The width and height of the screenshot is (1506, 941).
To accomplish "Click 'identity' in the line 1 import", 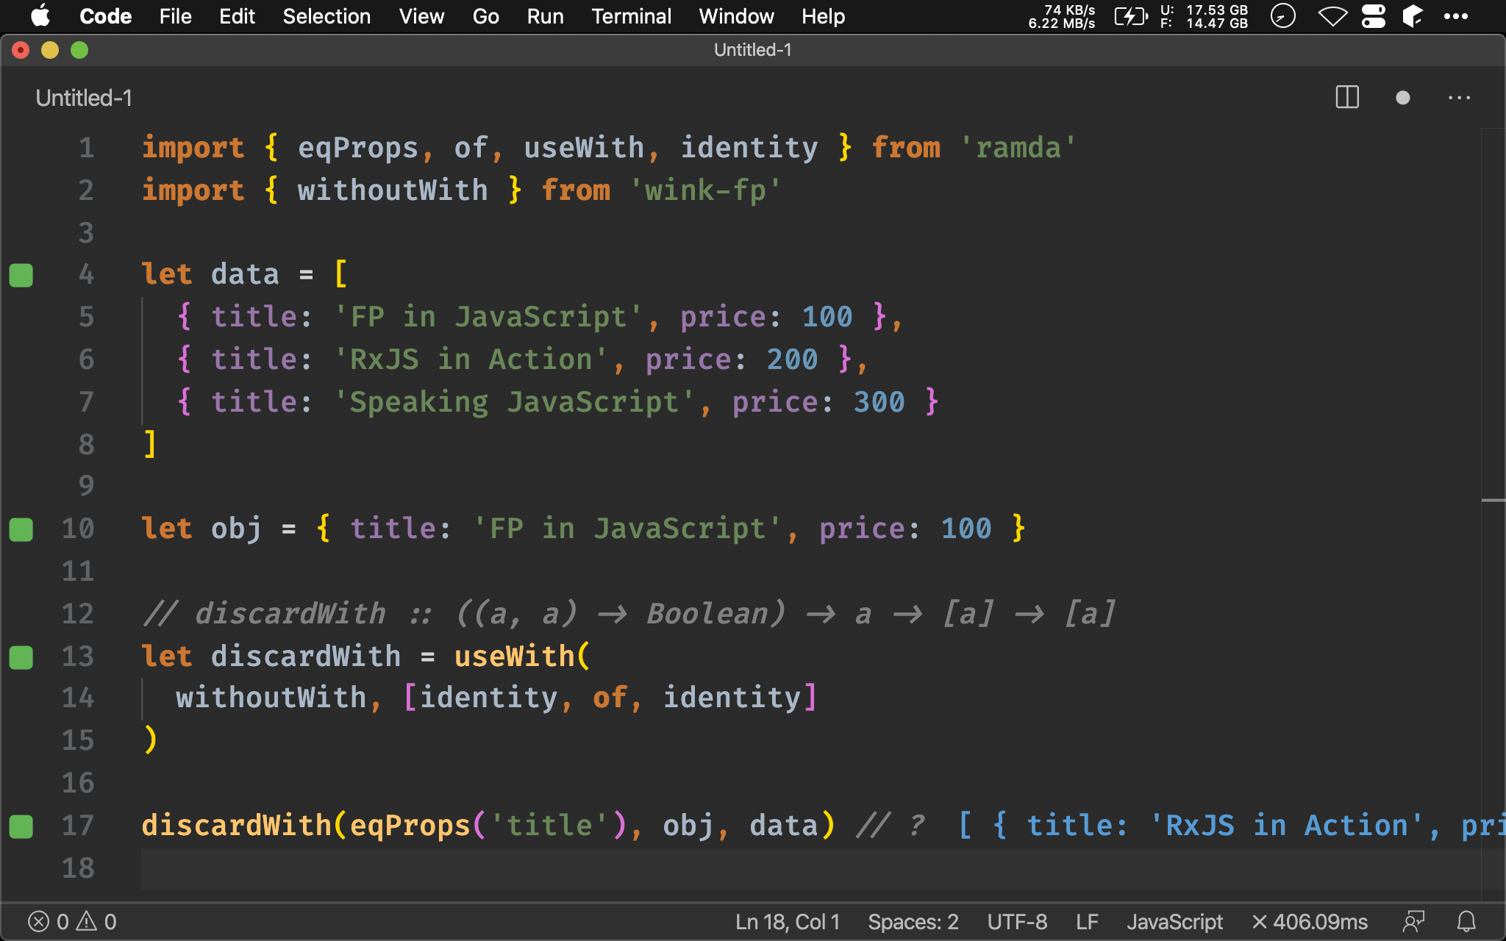I will [749, 148].
